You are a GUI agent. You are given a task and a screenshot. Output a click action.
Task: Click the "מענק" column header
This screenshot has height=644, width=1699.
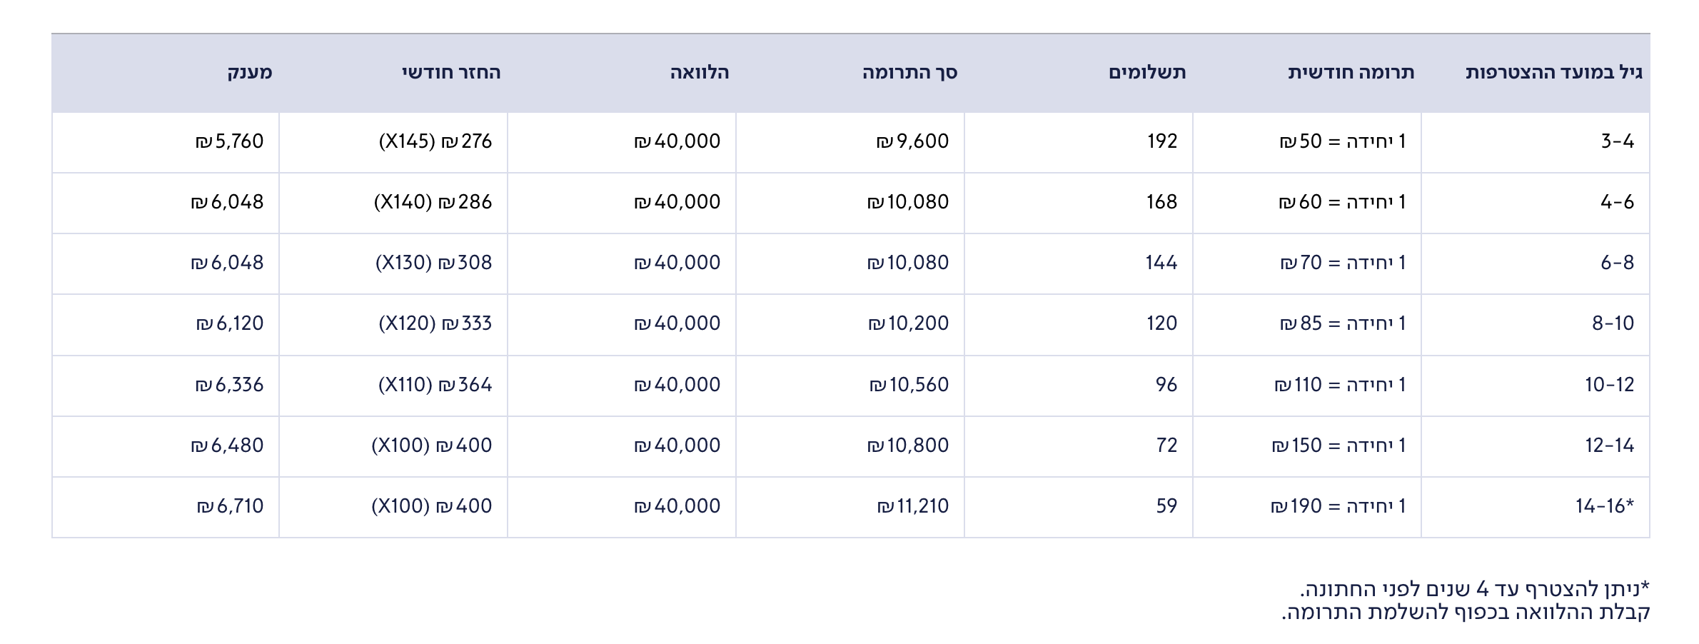[250, 73]
